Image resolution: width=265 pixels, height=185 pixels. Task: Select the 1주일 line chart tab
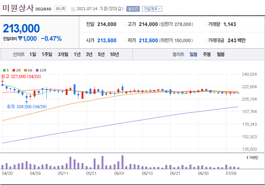[47, 54]
